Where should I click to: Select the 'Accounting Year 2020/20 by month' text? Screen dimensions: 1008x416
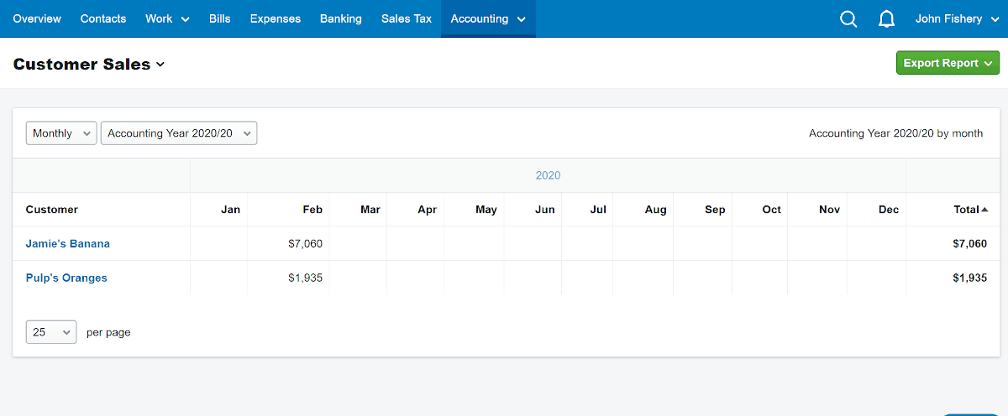tap(895, 133)
